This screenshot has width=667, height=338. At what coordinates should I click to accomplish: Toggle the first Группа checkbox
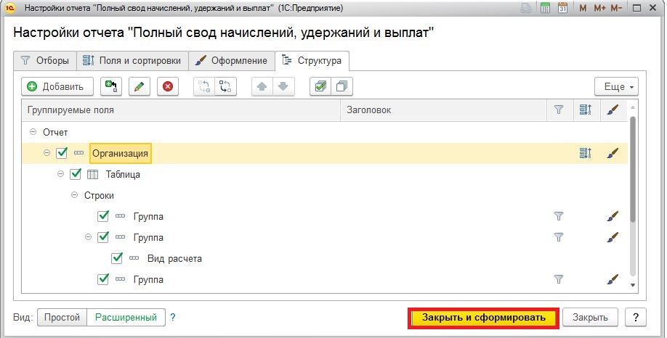(x=103, y=216)
